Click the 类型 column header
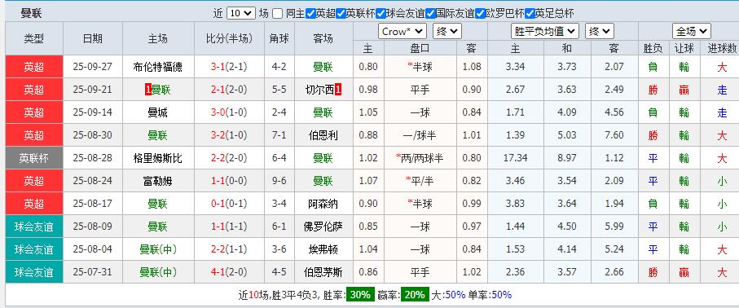This screenshot has width=739, height=308. 34,38
